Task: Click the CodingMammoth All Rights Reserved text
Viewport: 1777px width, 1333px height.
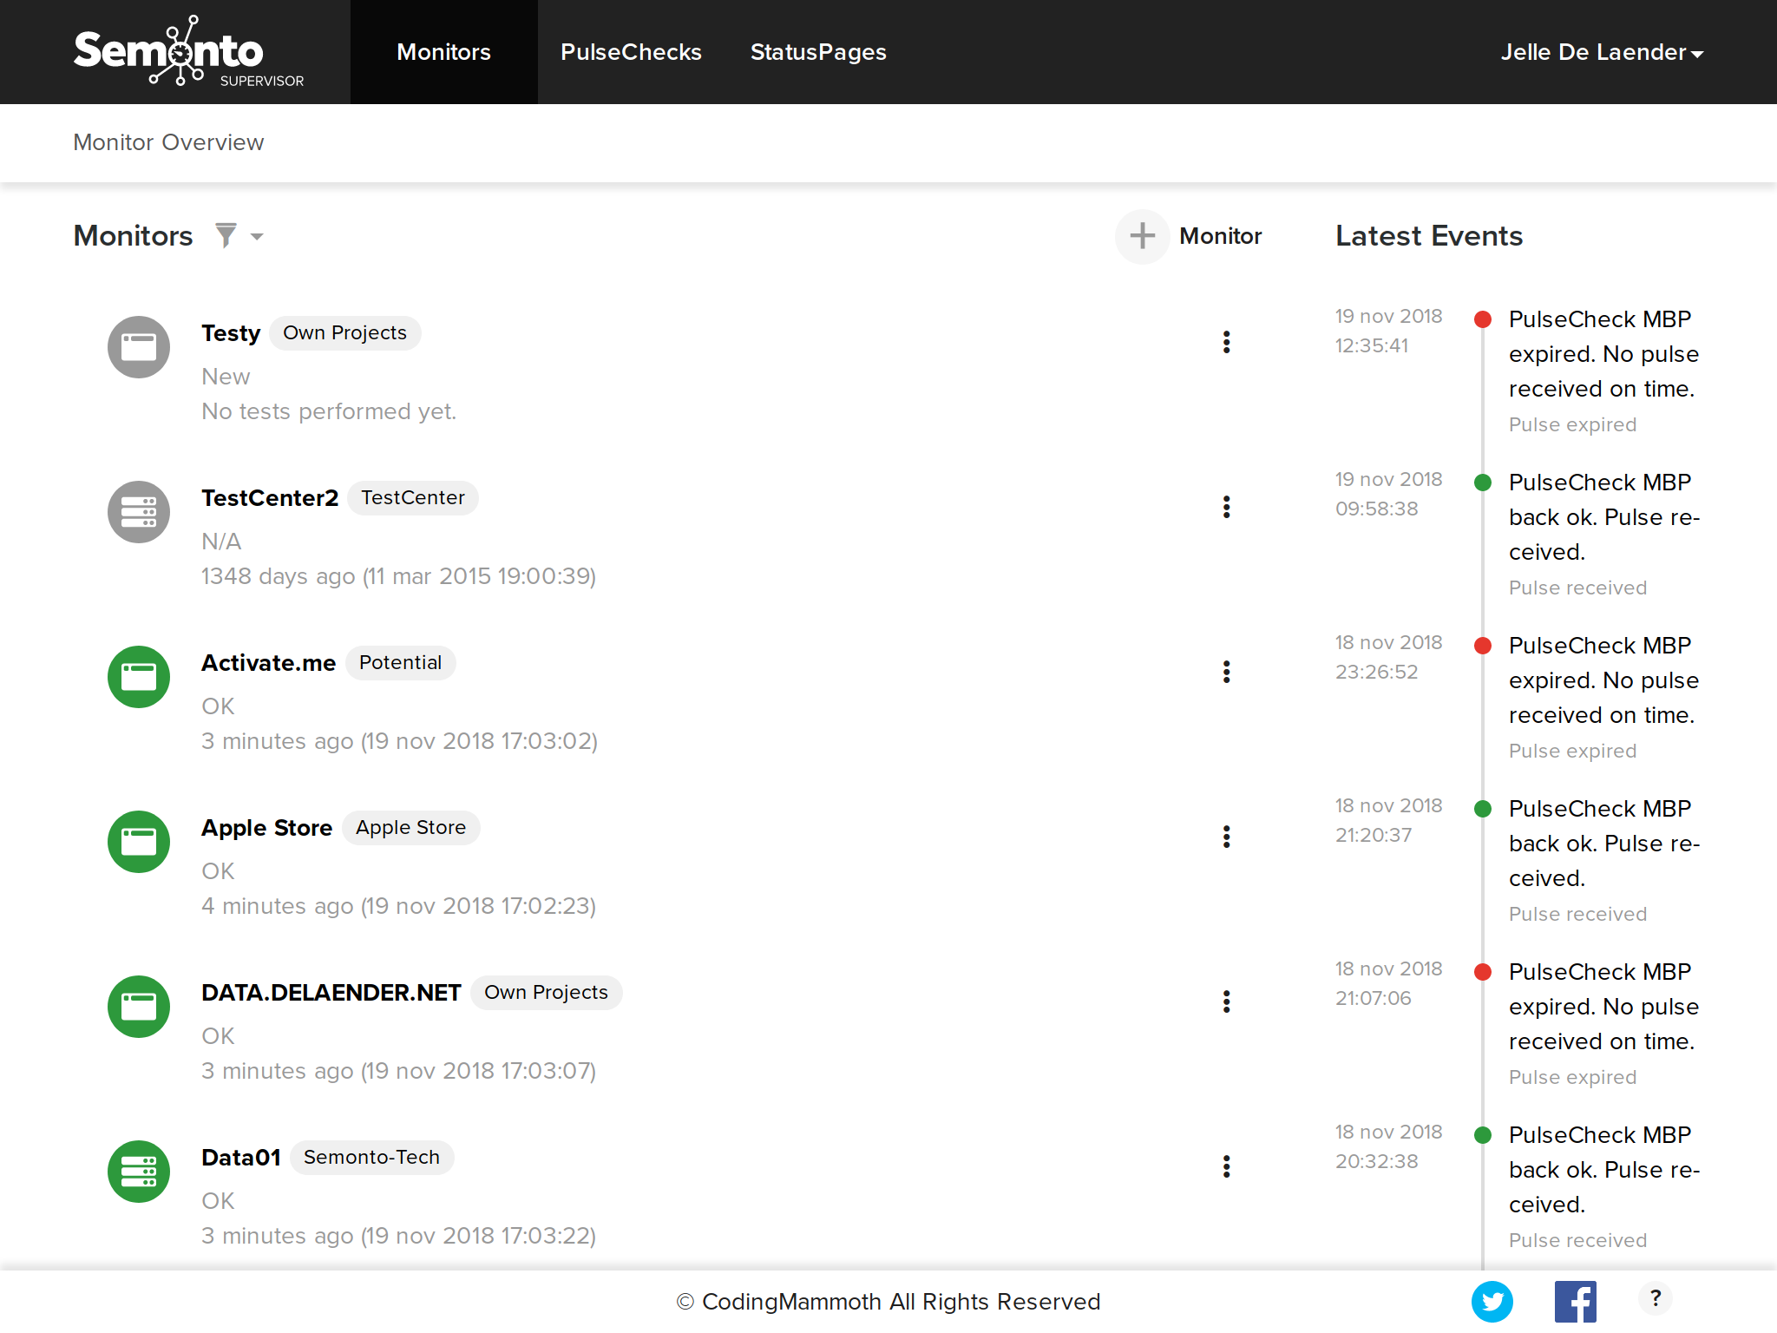Action: pos(888,1302)
